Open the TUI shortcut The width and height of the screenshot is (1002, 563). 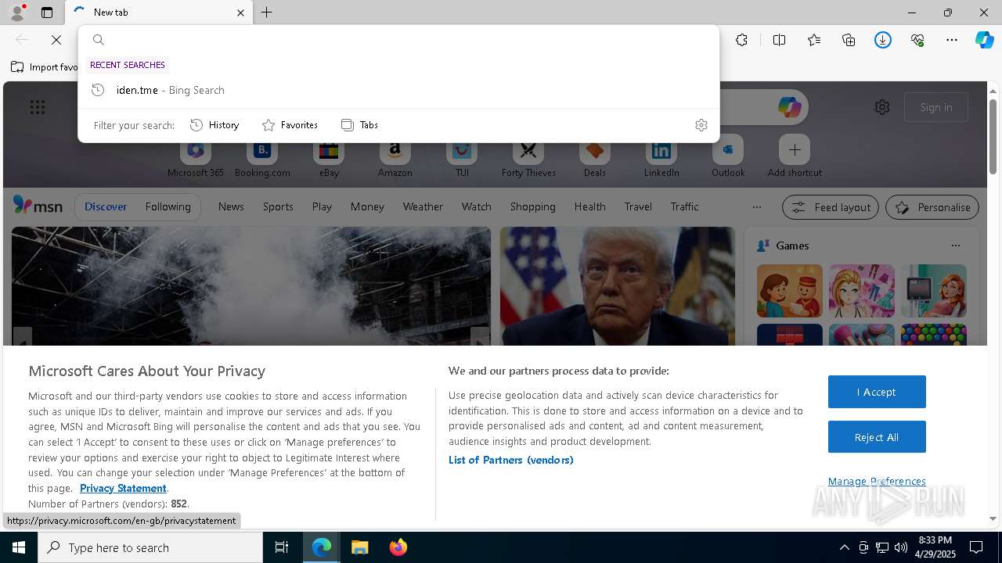[x=462, y=159]
